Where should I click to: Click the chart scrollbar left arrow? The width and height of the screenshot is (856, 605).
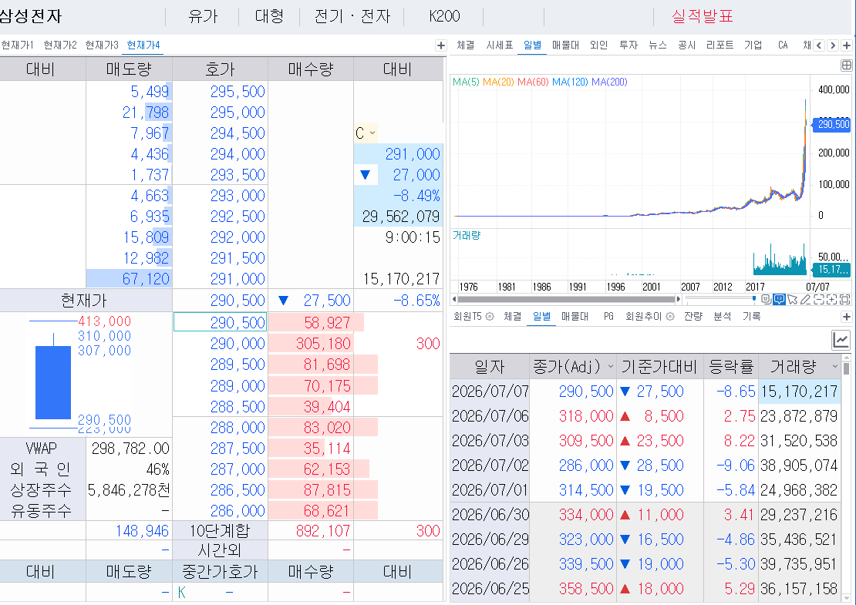[453, 299]
